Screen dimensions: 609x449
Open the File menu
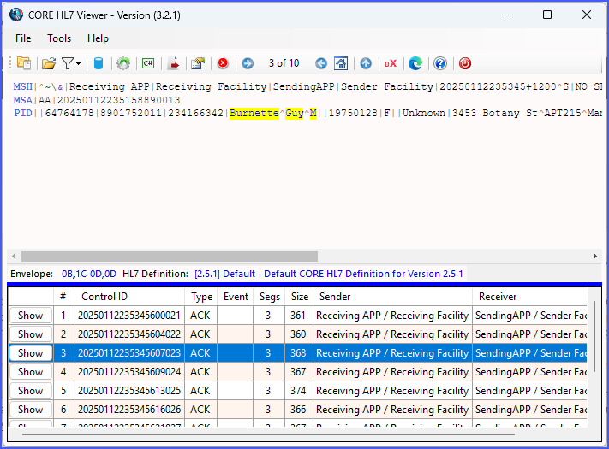click(23, 38)
